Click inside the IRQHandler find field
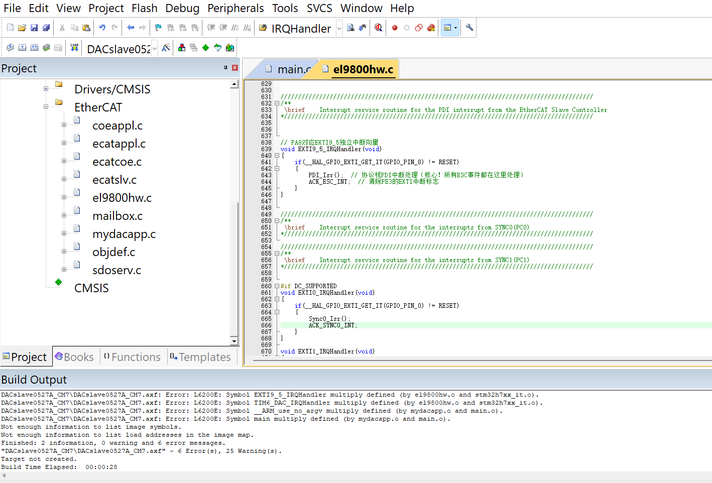Image resolution: width=712 pixels, height=483 pixels. (301, 29)
